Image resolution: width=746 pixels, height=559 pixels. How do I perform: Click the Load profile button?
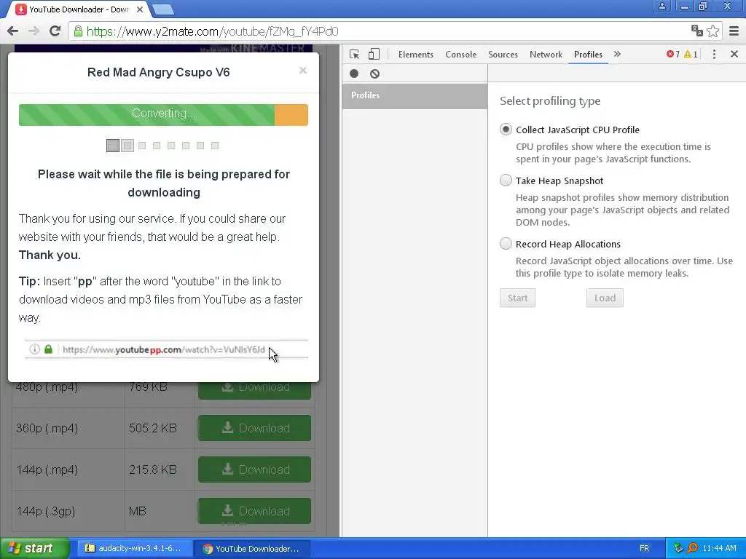605,298
